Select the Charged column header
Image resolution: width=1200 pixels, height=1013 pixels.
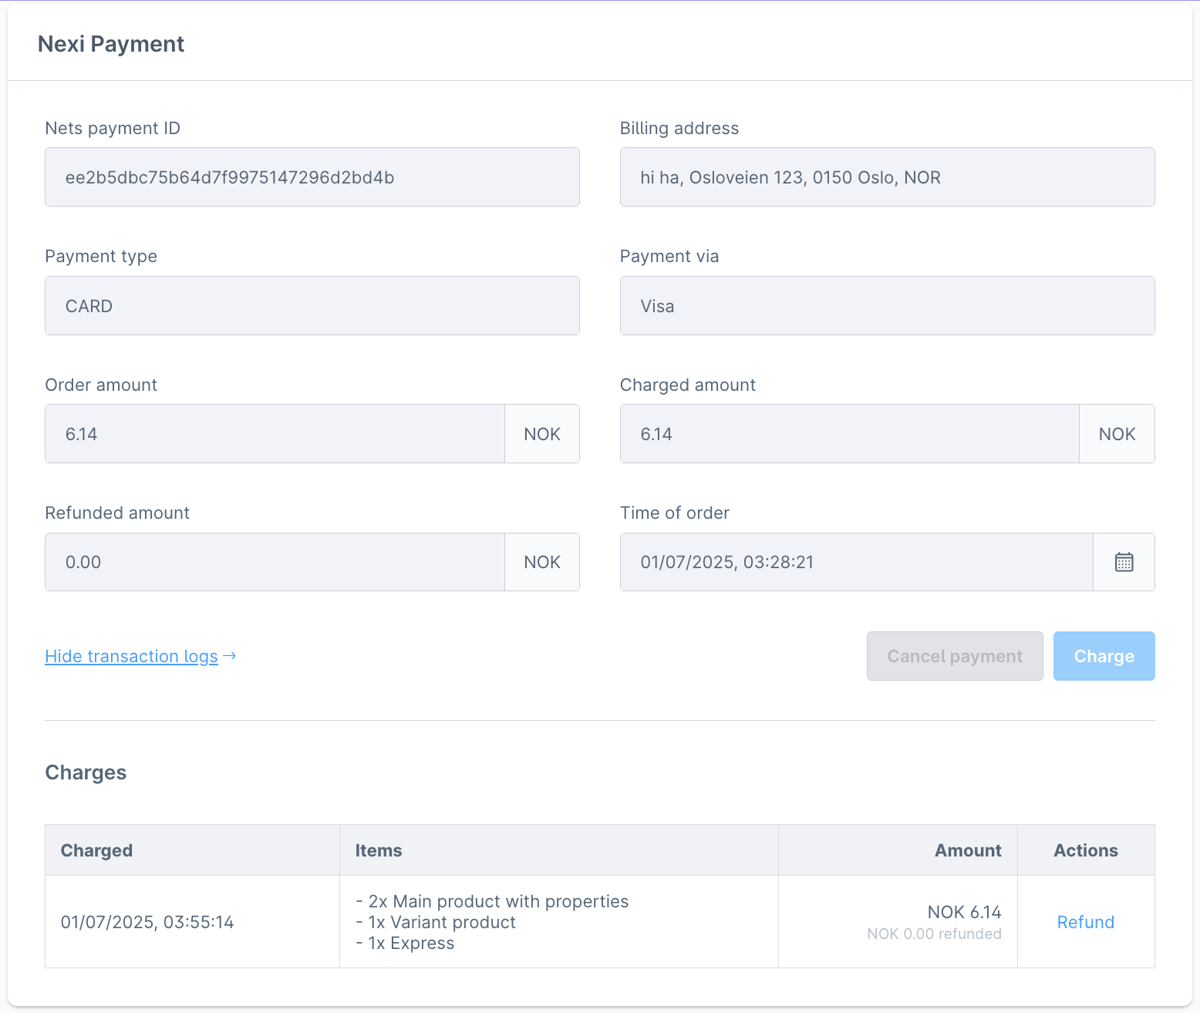(x=96, y=850)
